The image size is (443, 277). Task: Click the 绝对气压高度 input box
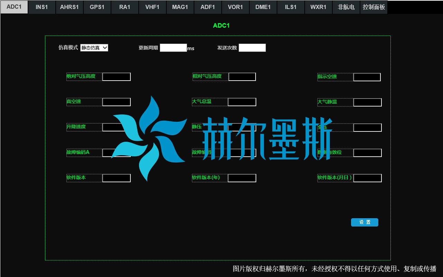click(117, 77)
